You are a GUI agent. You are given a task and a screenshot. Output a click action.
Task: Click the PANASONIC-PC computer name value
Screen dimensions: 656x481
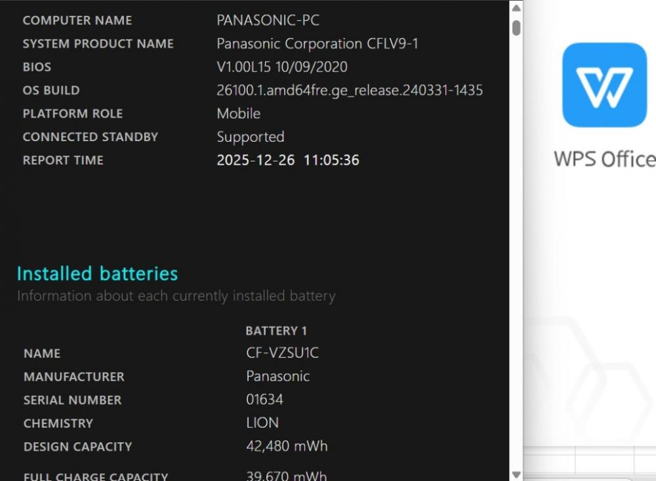tap(268, 20)
